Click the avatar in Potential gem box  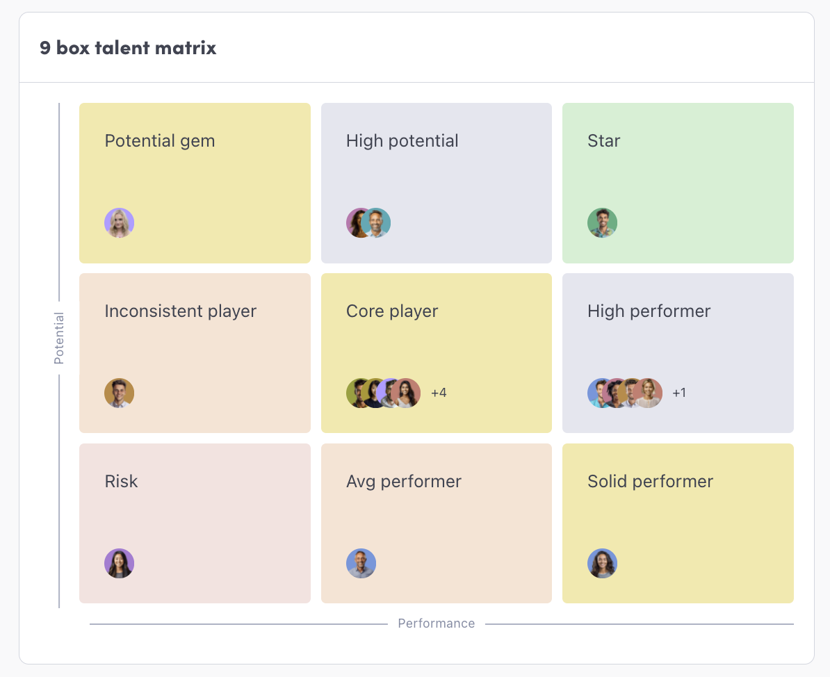[x=120, y=223]
